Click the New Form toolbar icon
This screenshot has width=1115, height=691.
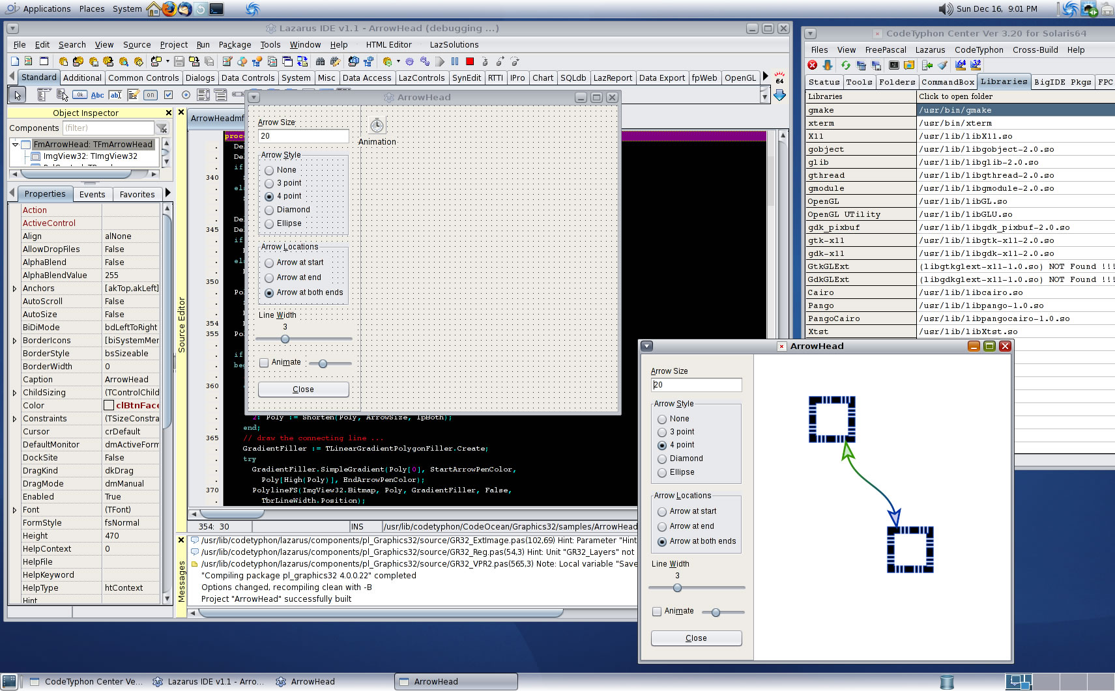point(44,61)
